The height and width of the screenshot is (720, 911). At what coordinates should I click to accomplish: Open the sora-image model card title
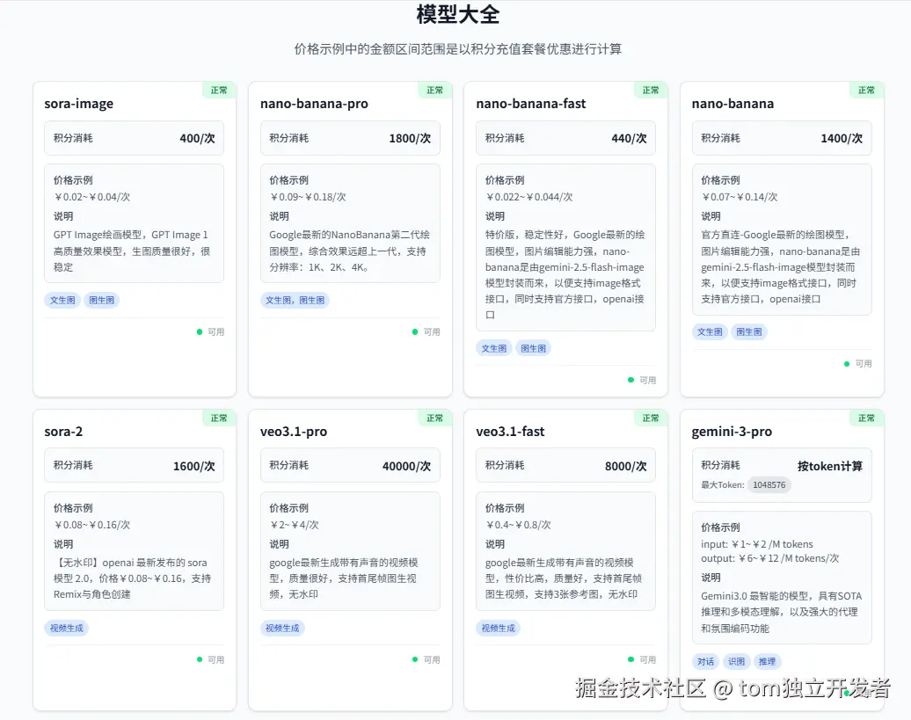pyautogui.click(x=79, y=104)
